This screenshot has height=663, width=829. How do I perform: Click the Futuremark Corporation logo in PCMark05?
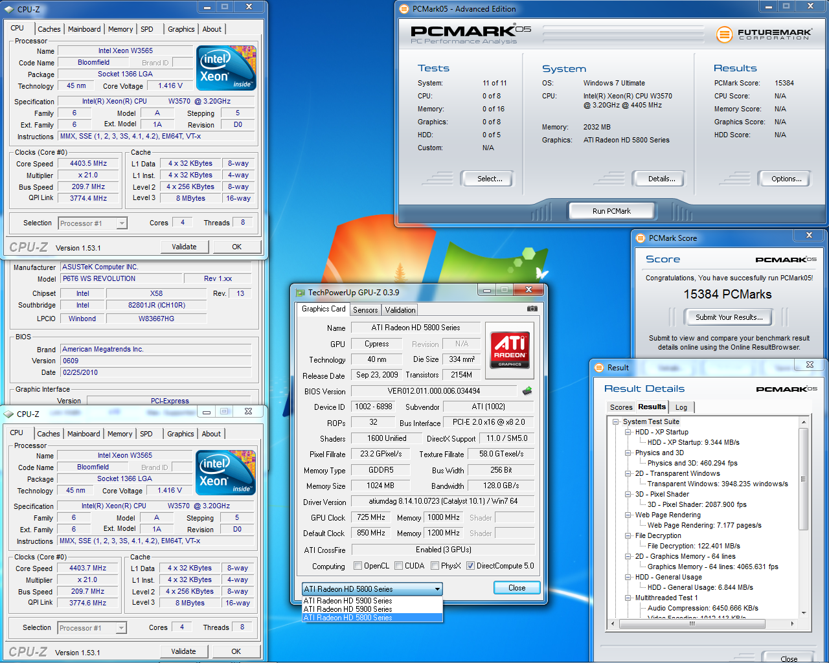764,34
